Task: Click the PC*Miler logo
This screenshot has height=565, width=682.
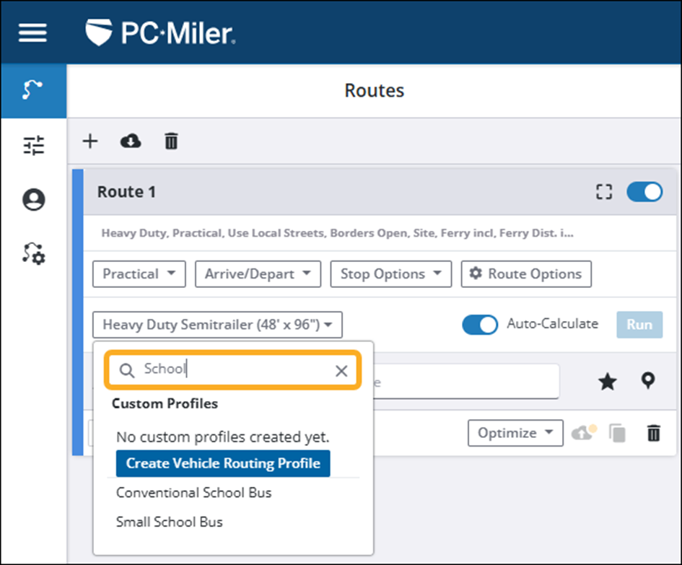Action: tap(160, 32)
